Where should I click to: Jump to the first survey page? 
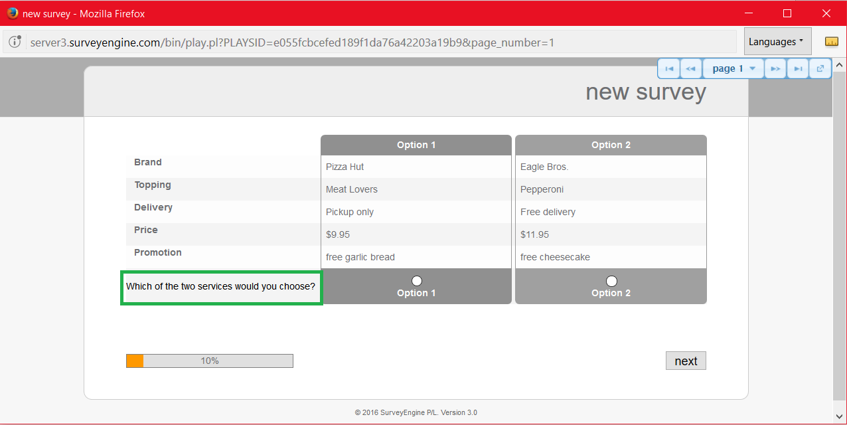pyautogui.click(x=669, y=68)
